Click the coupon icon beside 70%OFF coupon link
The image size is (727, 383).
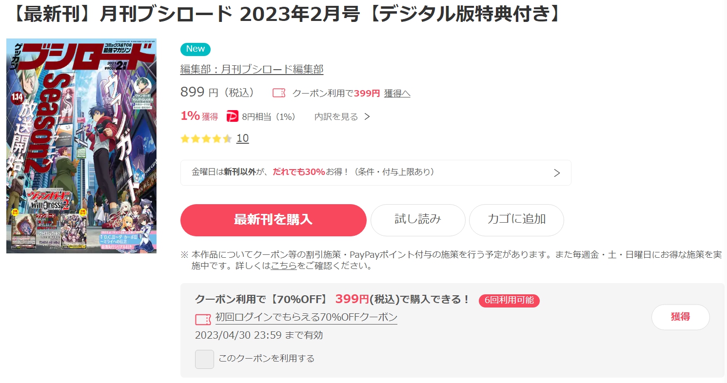pos(203,319)
